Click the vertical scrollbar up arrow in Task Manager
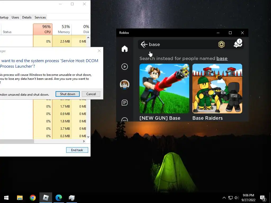This screenshot has height=203, width=271. (88, 38)
